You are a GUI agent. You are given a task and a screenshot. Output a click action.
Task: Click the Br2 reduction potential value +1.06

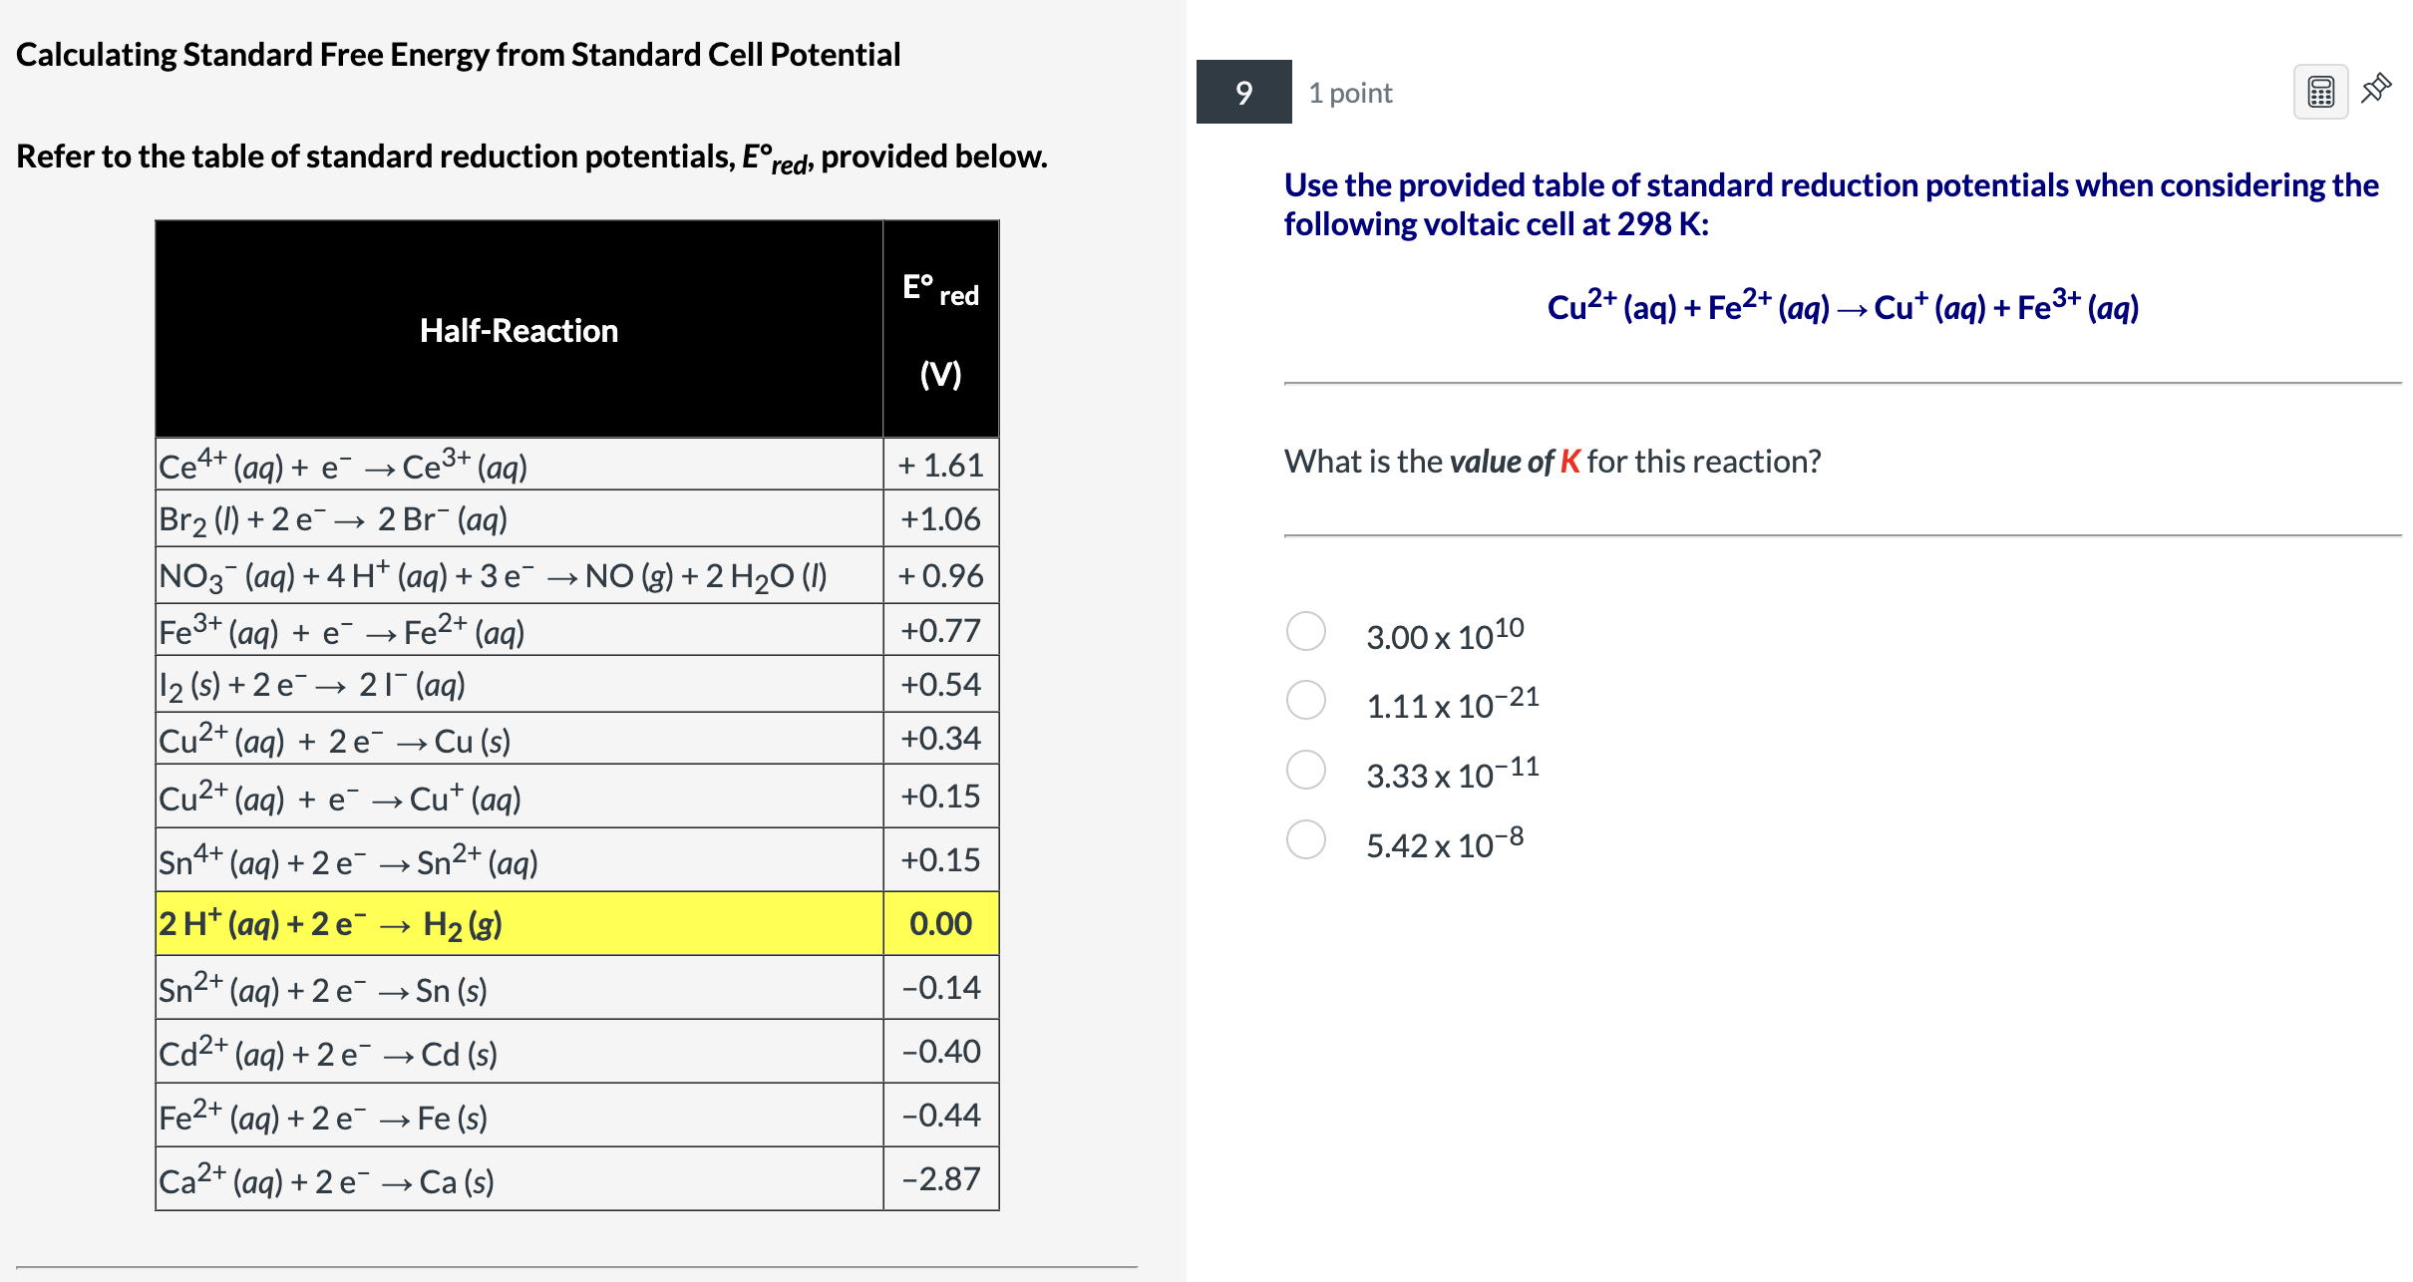[x=939, y=518]
